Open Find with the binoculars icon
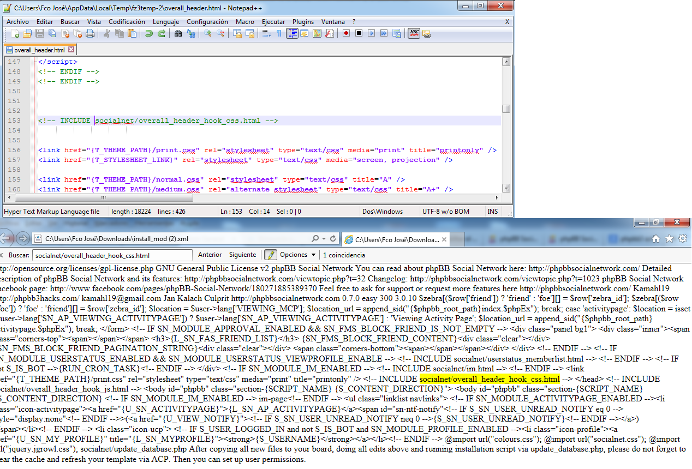Viewport: 692px width, 469px height. point(178,34)
